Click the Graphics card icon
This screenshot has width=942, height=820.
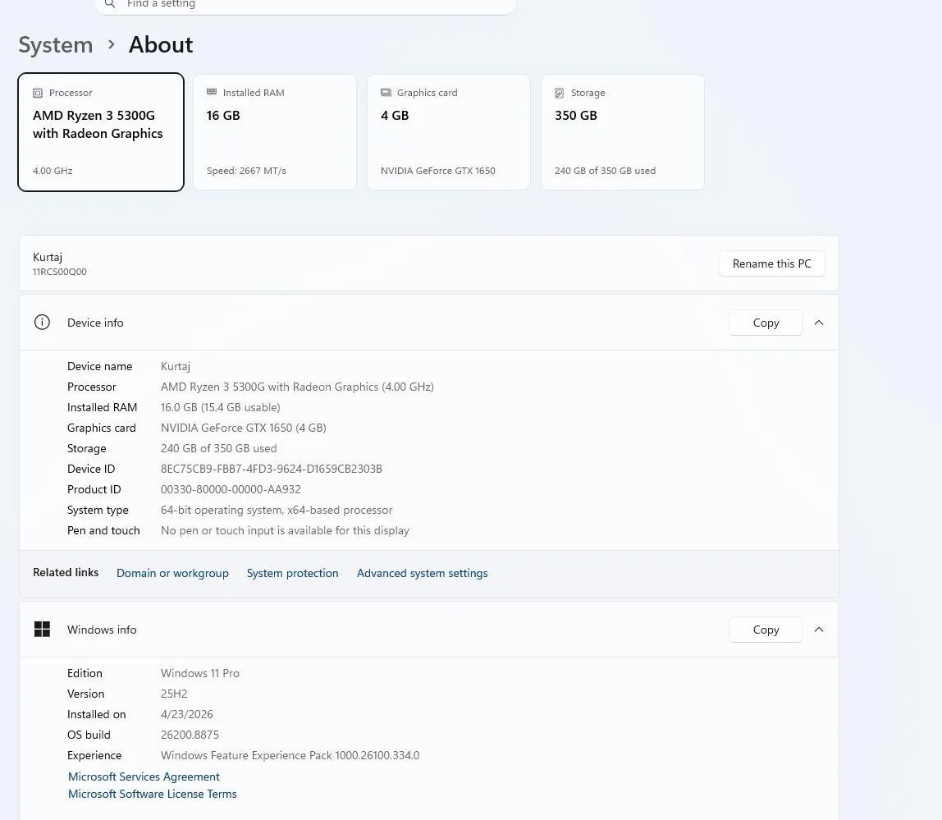coord(386,93)
